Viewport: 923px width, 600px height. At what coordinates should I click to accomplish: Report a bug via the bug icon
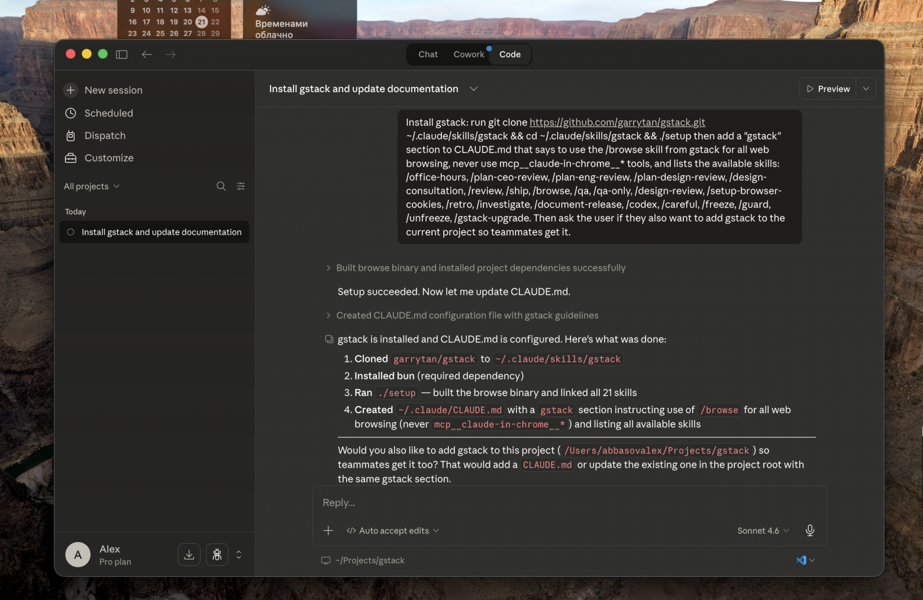tap(217, 554)
